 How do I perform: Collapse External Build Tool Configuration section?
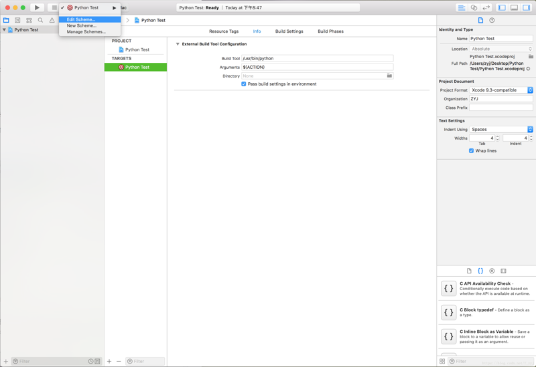tap(178, 44)
